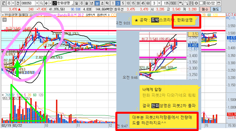Viewport: 236px width, 131px height.
Task: Click the chat message 결국 한화생명은 피봇2차 돌파
Action: pos(169,106)
